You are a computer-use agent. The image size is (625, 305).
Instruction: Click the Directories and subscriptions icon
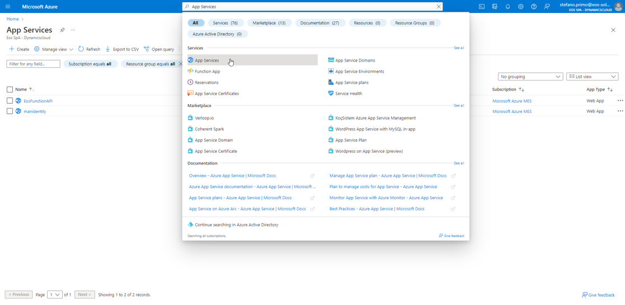click(495, 7)
